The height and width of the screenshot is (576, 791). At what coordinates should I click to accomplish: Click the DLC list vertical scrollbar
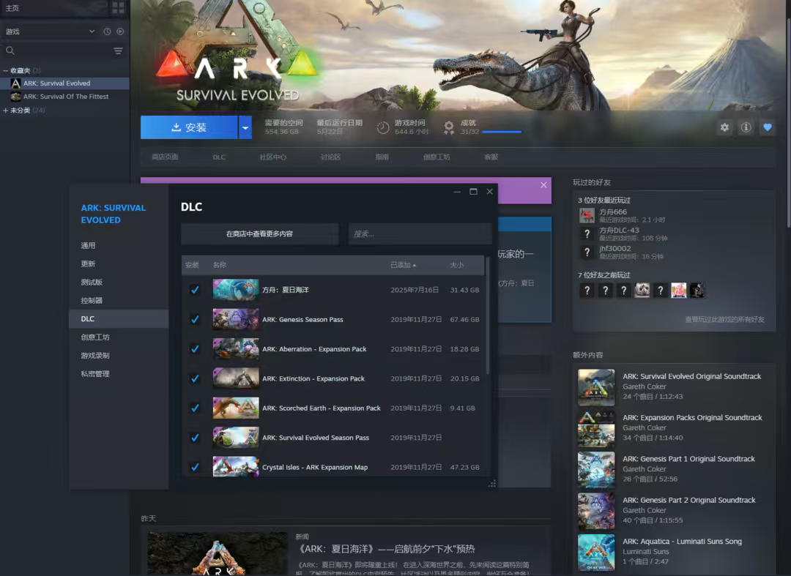[487, 316]
